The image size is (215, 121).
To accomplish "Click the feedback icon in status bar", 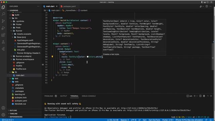I will tap(206, 120).
